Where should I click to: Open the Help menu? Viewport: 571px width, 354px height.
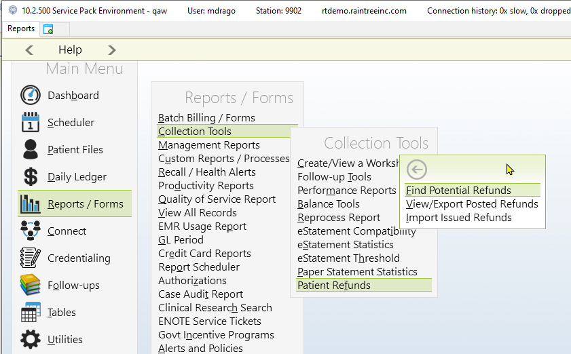tap(70, 50)
